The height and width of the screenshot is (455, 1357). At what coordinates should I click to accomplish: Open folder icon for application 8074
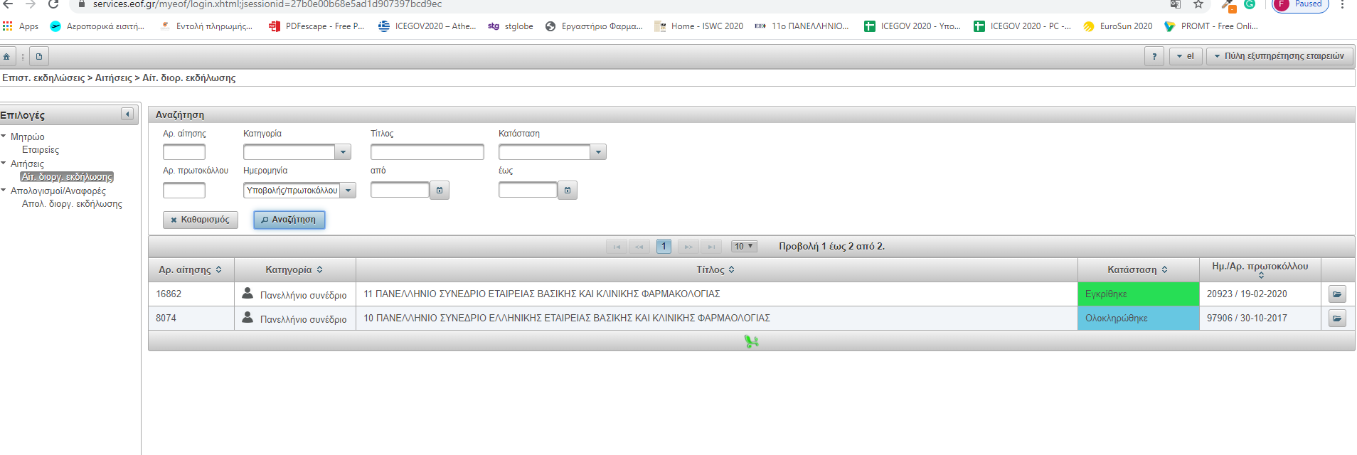pyautogui.click(x=1337, y=318)
